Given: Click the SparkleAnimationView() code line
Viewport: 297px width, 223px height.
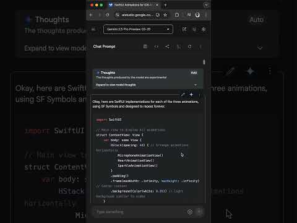Looking at the screenshot, I should point(137,165).
